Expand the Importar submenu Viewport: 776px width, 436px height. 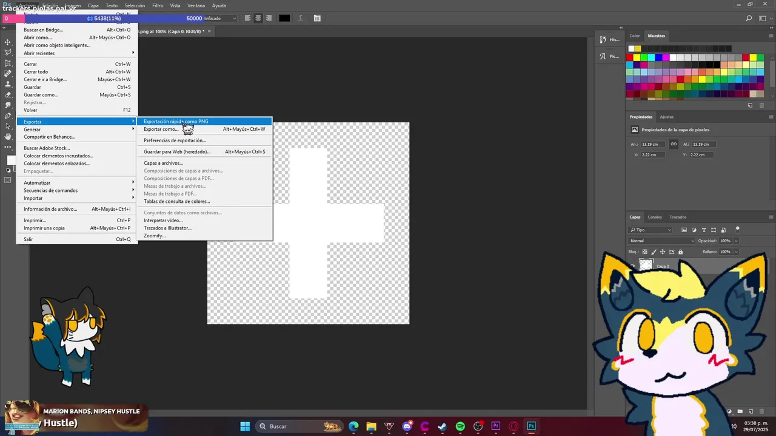pos(78,198)
